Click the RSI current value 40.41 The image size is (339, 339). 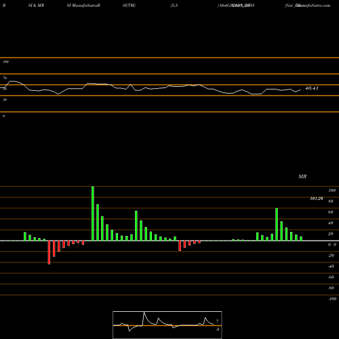[312, 88]
